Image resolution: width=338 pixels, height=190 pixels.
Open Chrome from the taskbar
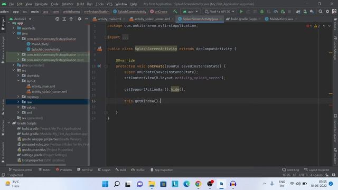(x=198, y=184)
